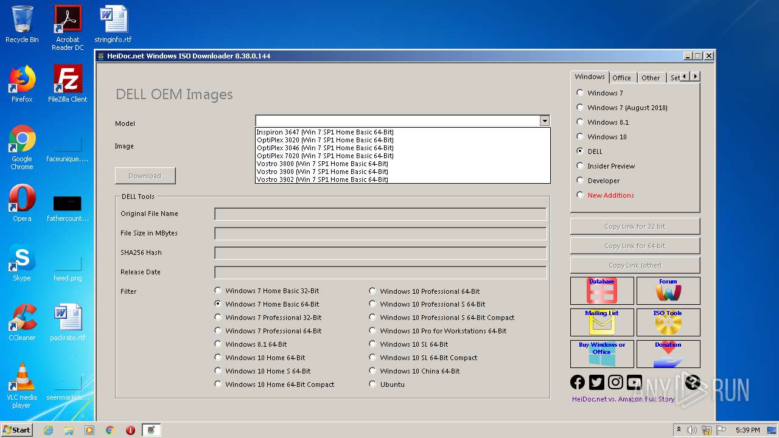Select the Firefox desktop shortcut
The height and width of the screenshot is (438, 779).
click(22, 84)
